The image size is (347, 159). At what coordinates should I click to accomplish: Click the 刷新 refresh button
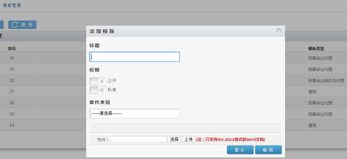click(23, 25)
